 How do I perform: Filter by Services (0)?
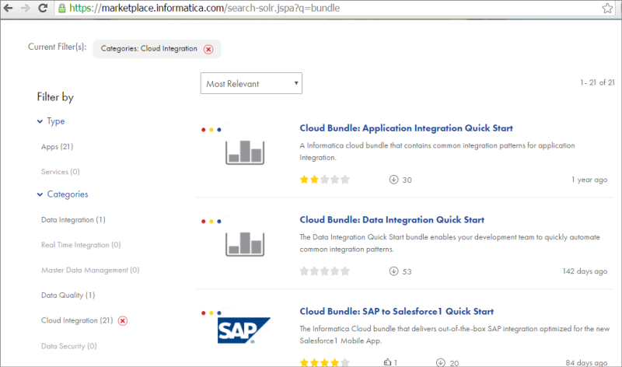[61, 172]
